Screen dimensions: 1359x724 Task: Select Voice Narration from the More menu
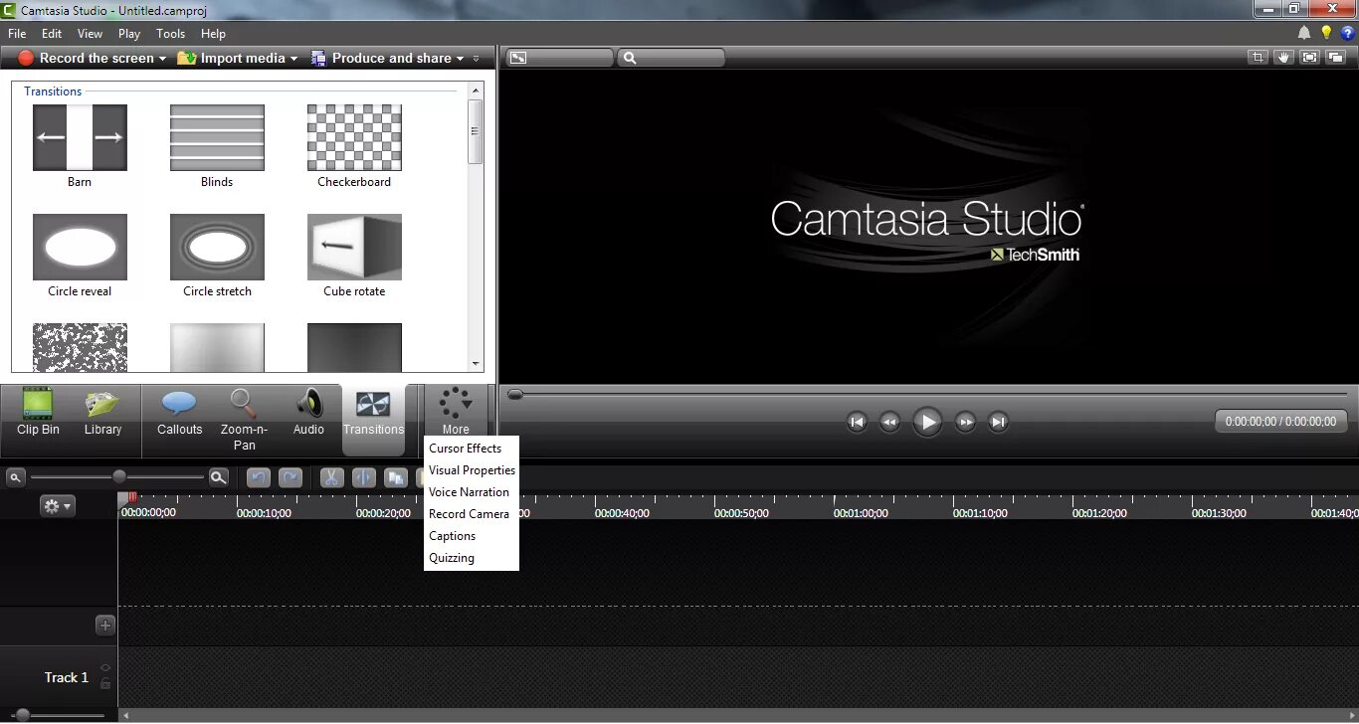point(469,491)
